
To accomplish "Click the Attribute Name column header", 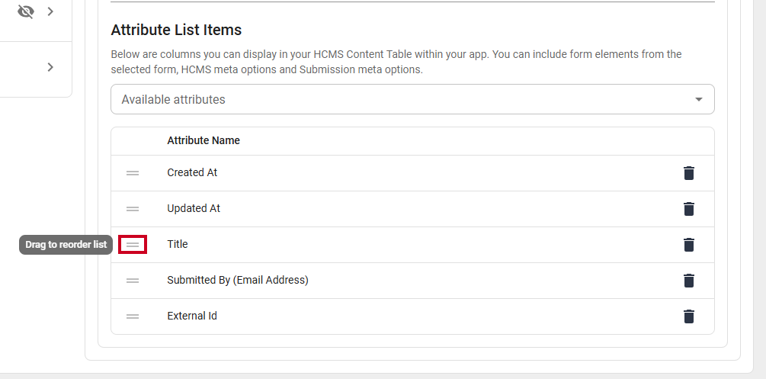I will point(204,140).
